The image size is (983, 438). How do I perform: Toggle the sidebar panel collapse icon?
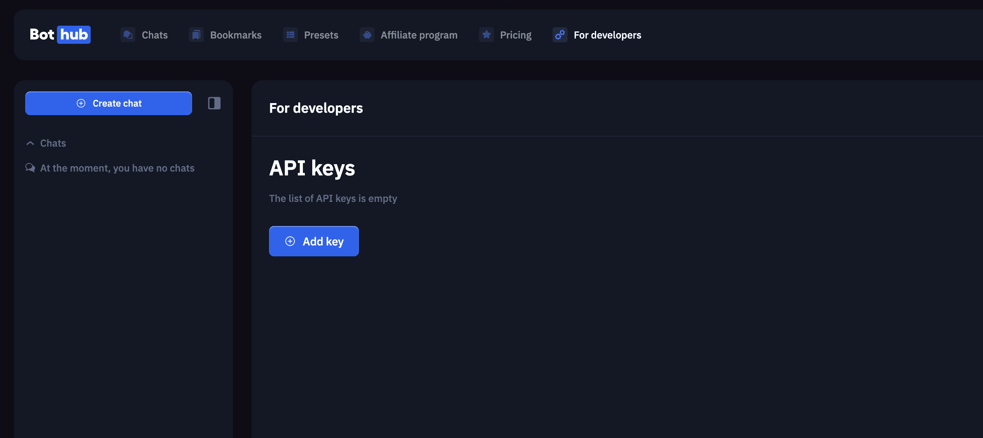(x=214, y=103)
